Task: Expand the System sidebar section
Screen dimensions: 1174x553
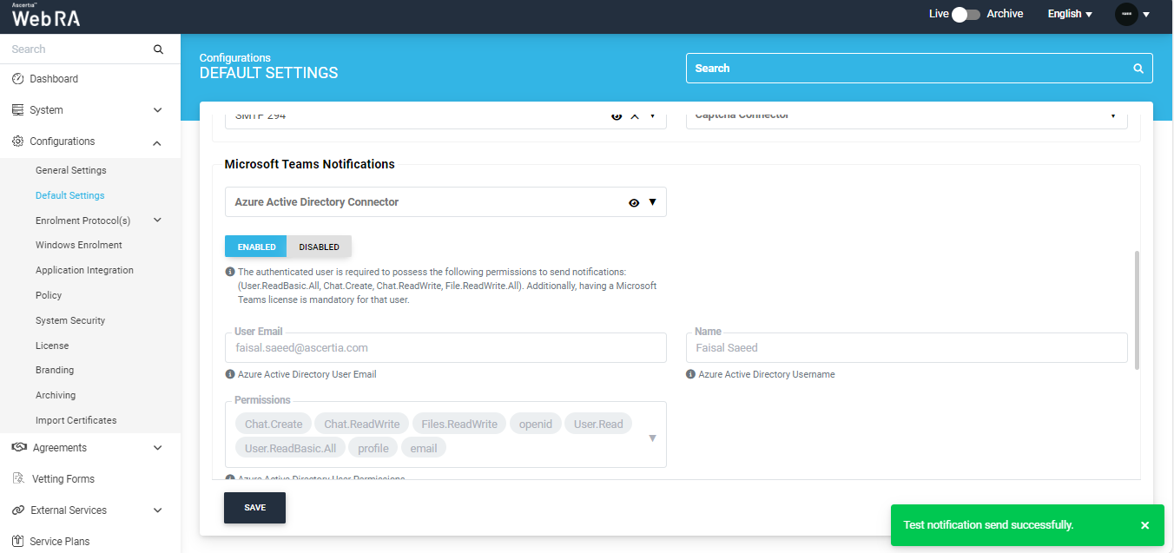Action: [x=157, y=110]
